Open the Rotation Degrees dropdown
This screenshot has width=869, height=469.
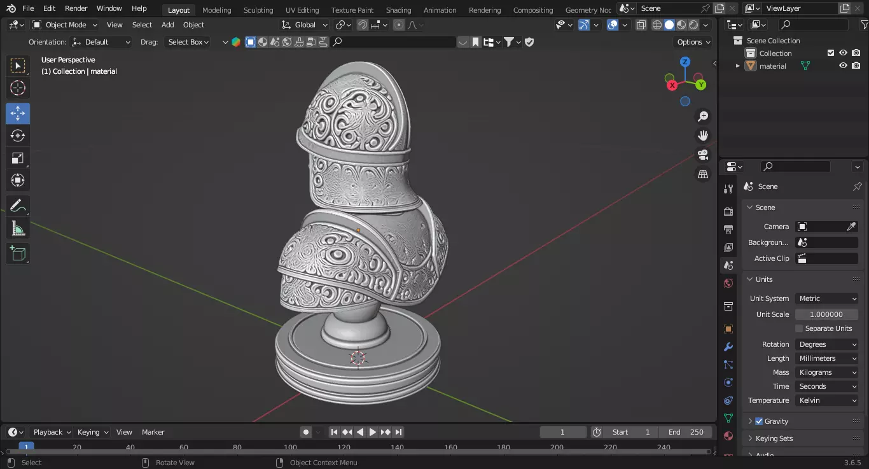pyautogui.click(x=827, y=344)
